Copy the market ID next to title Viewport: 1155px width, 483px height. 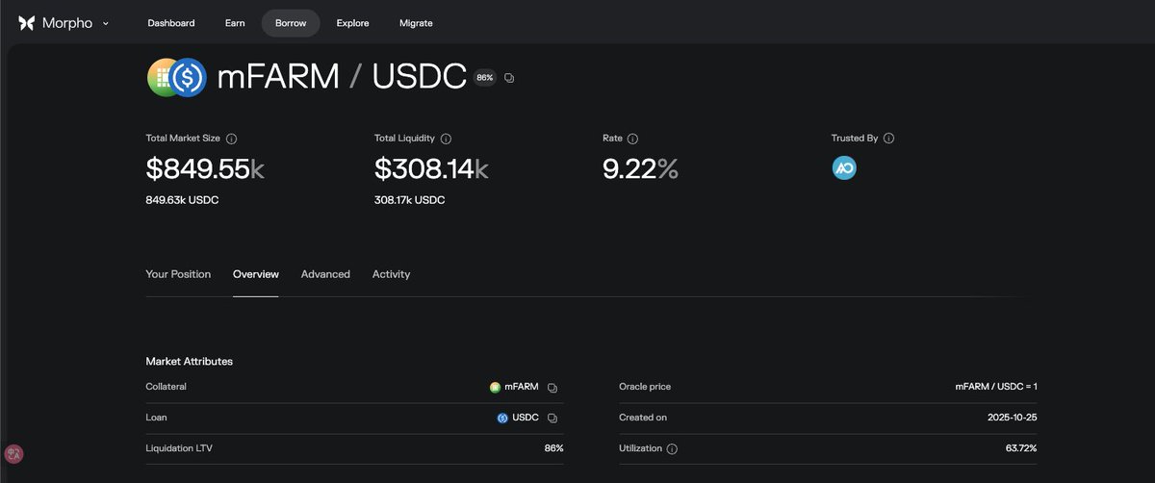coord(509,78)
